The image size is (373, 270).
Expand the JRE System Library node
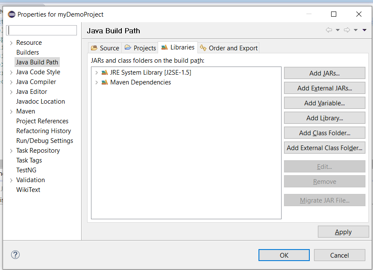coord(97,73)
